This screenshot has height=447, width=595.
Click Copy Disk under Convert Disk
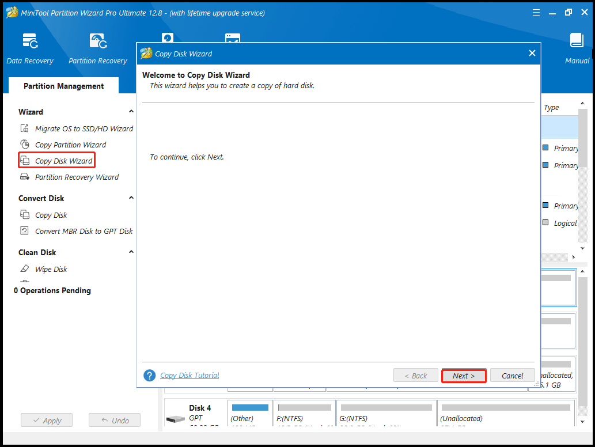(x=51, y=215)
